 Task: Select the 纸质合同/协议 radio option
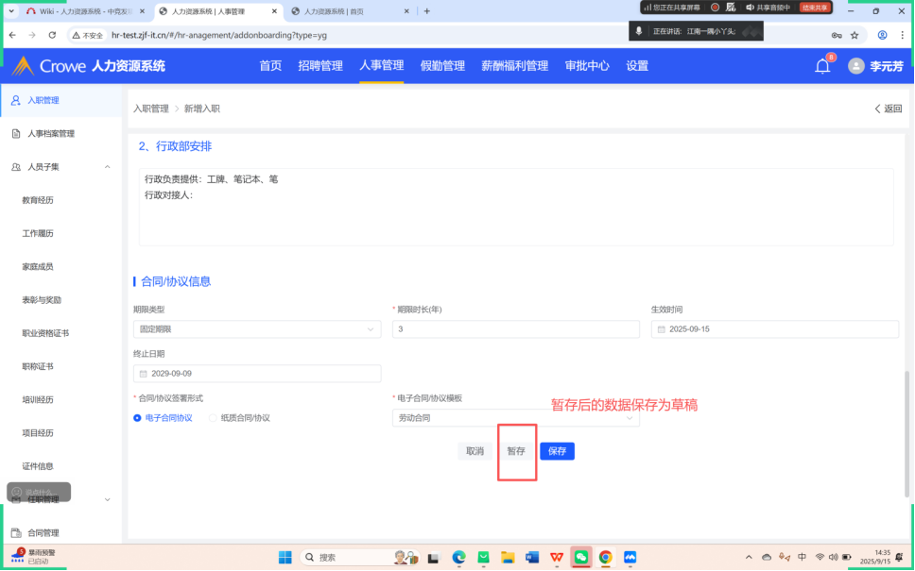pyautogui.click(x=214, y=417)
